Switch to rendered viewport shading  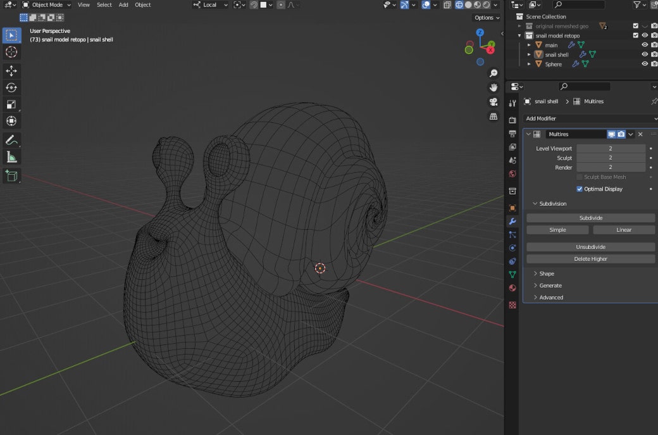click(487, 5)
